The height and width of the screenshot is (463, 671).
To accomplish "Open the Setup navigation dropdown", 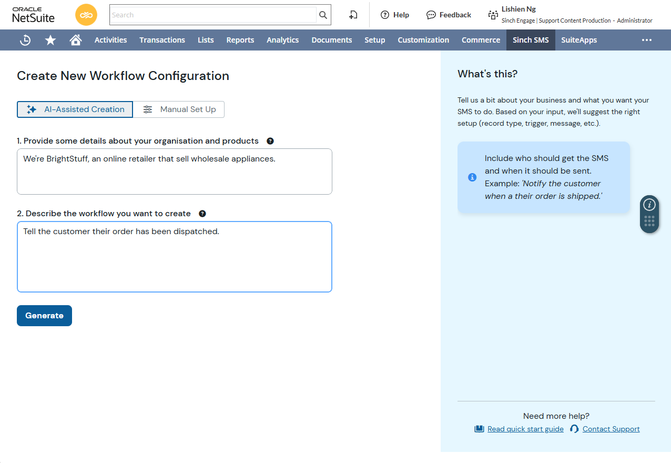I will (374, 40).
